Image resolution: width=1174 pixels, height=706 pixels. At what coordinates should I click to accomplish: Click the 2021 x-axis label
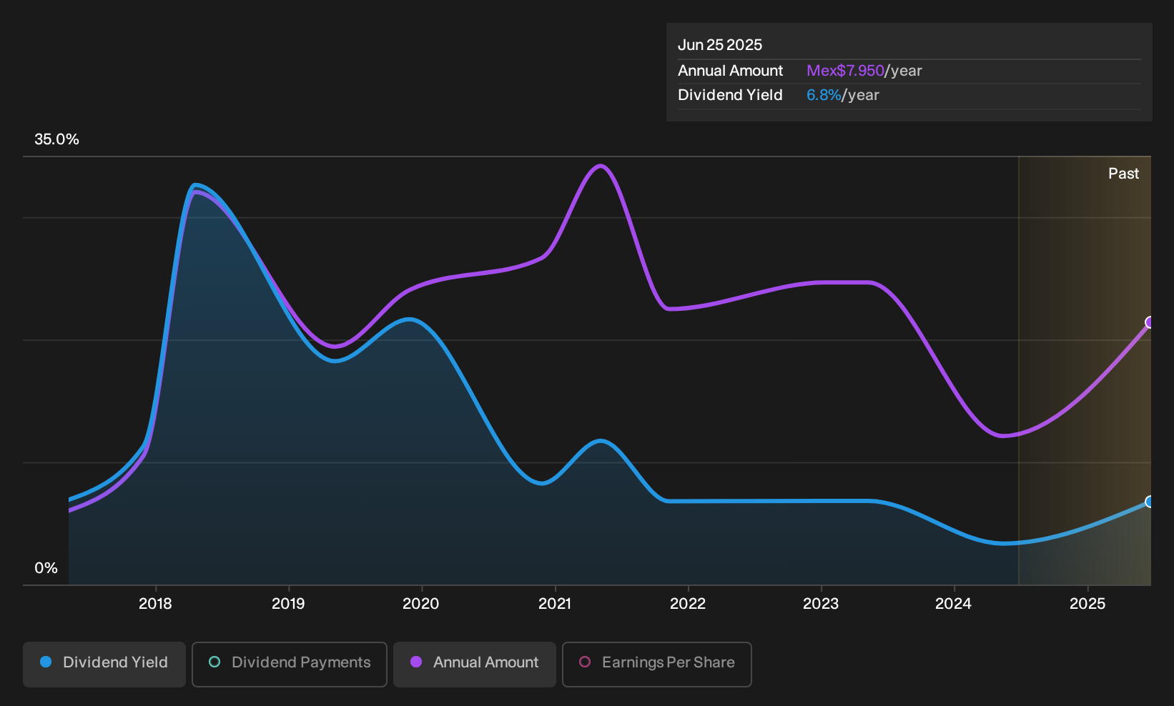pos(555,604)
